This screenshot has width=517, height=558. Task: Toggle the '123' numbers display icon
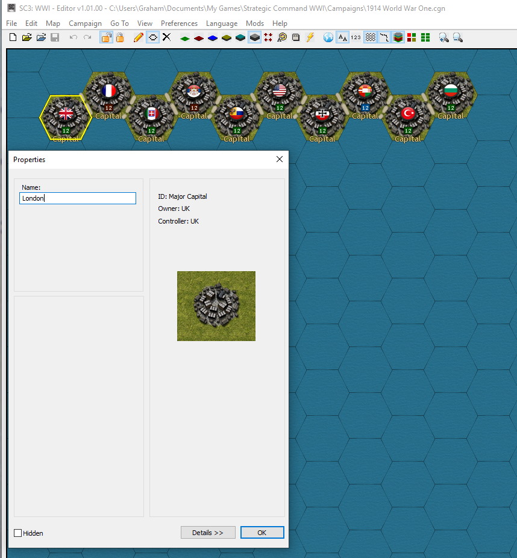[356, 37]
